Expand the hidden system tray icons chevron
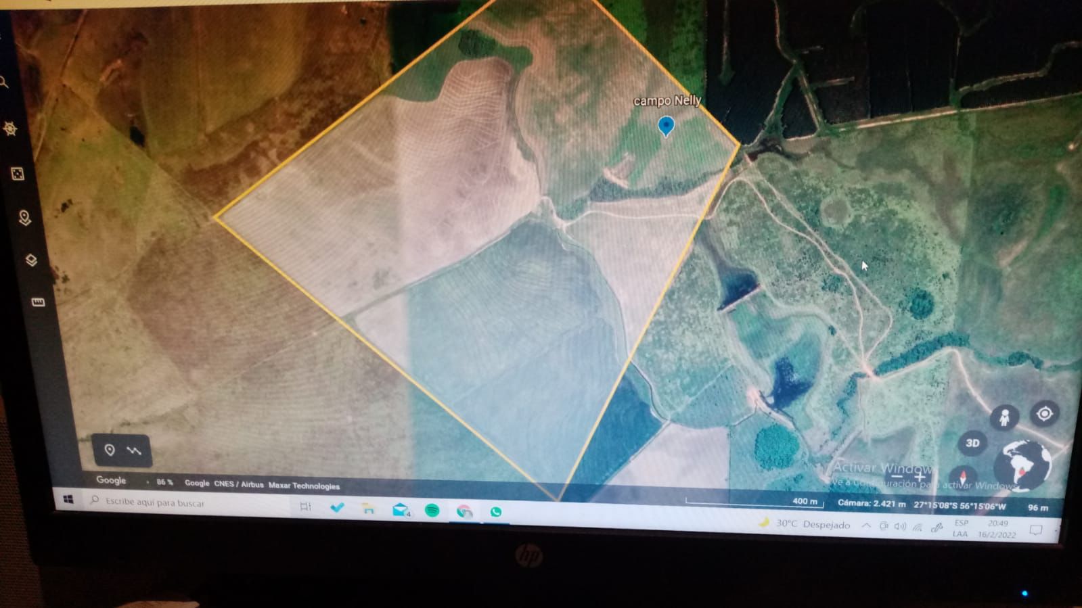The height and width of the screenshot is (608, 1082). click(x=866, y=525)
